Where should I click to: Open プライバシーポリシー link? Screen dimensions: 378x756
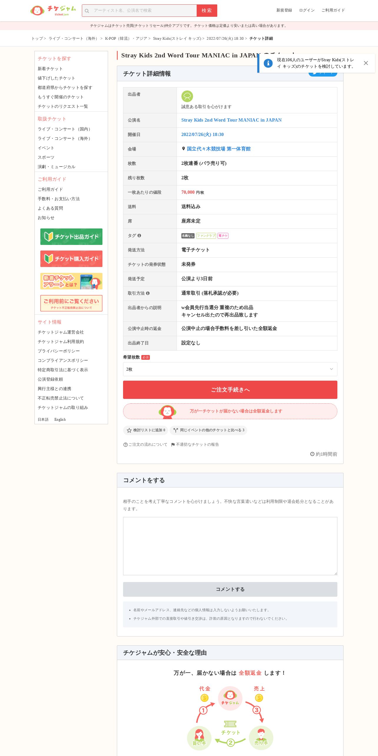(x=59, y=351)
